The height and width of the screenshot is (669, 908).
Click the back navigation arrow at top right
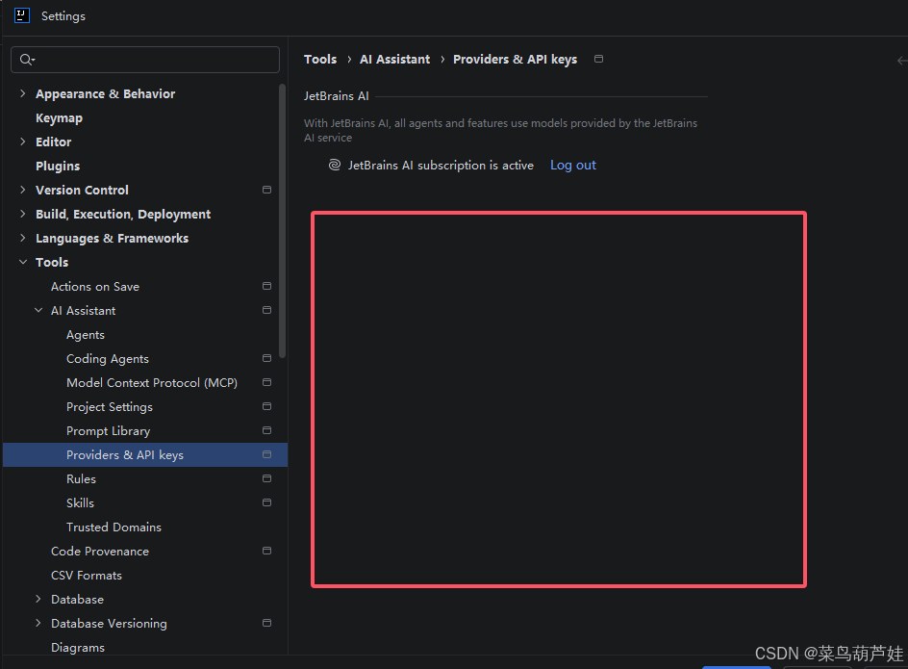902,61
